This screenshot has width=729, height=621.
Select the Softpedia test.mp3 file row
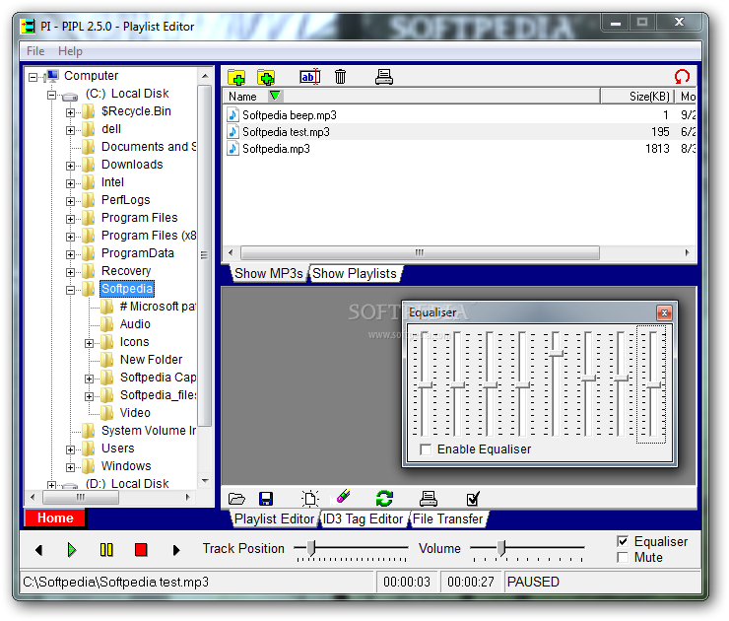coord(459,132)
